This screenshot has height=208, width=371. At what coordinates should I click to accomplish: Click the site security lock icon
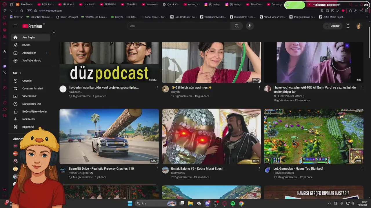pyautogui.click(x=36, y=11)
